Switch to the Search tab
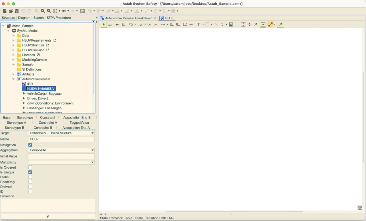The image size is (366, 221). pos(38,18)
